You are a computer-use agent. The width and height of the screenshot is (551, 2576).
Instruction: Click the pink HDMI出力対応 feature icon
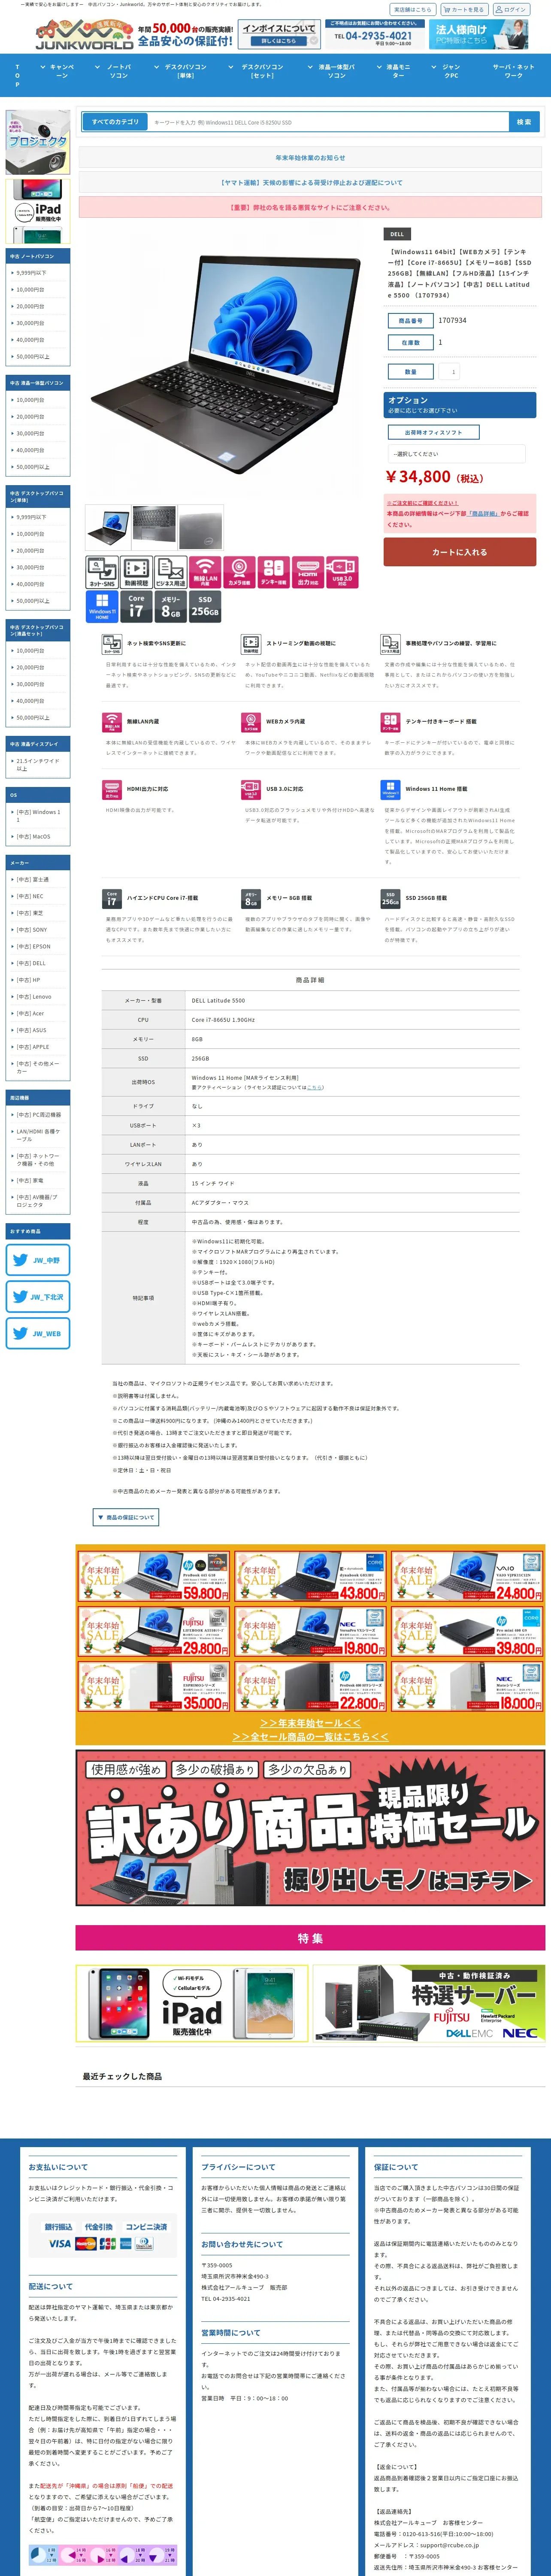click(x=308, y=572)
